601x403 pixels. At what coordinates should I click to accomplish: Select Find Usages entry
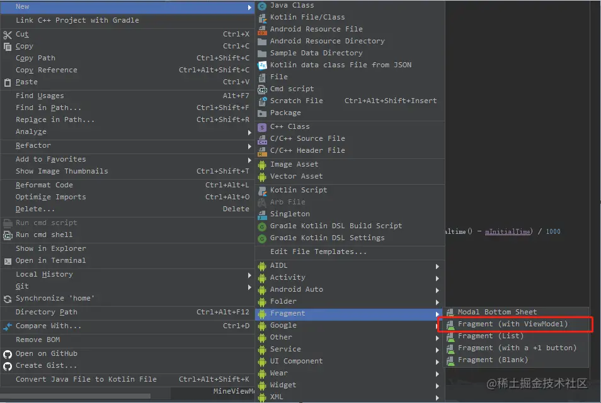coord(127,96)
